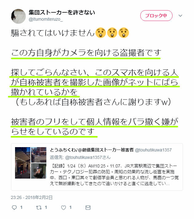
Task: Open the @Itumomiteruzo_ handle link
Action: pos(46,19)
